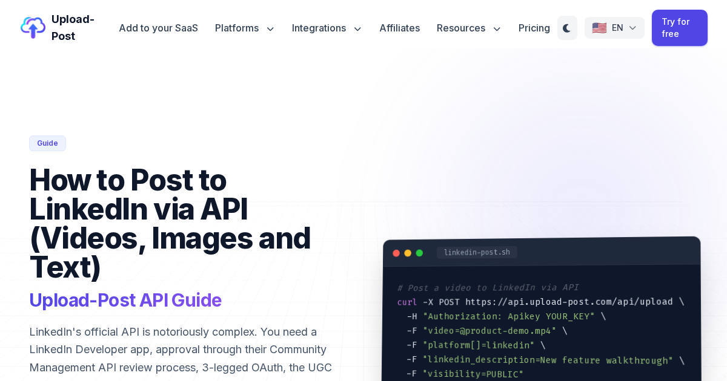
Task: Click the curl POST command line
Action: (x=540, y=302)
